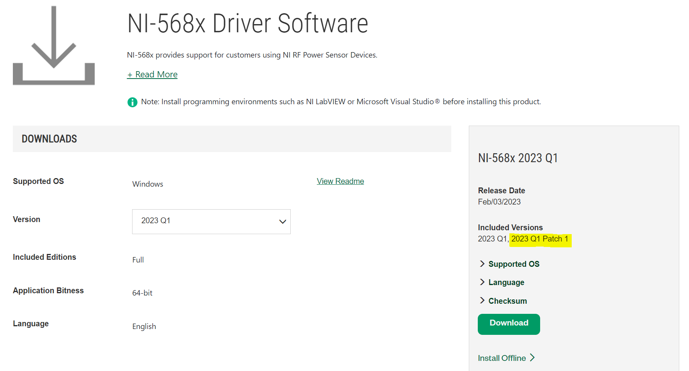
Task: Expand the Language section in sidebar
Action: [x=502, y=282]
